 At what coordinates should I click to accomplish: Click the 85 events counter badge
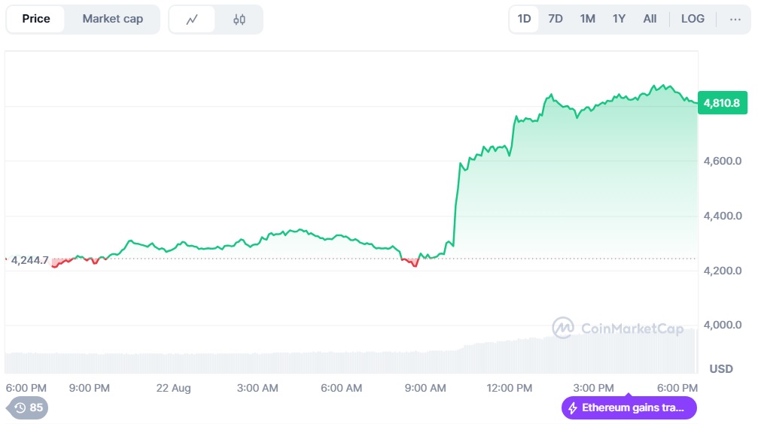click(35, 407)
